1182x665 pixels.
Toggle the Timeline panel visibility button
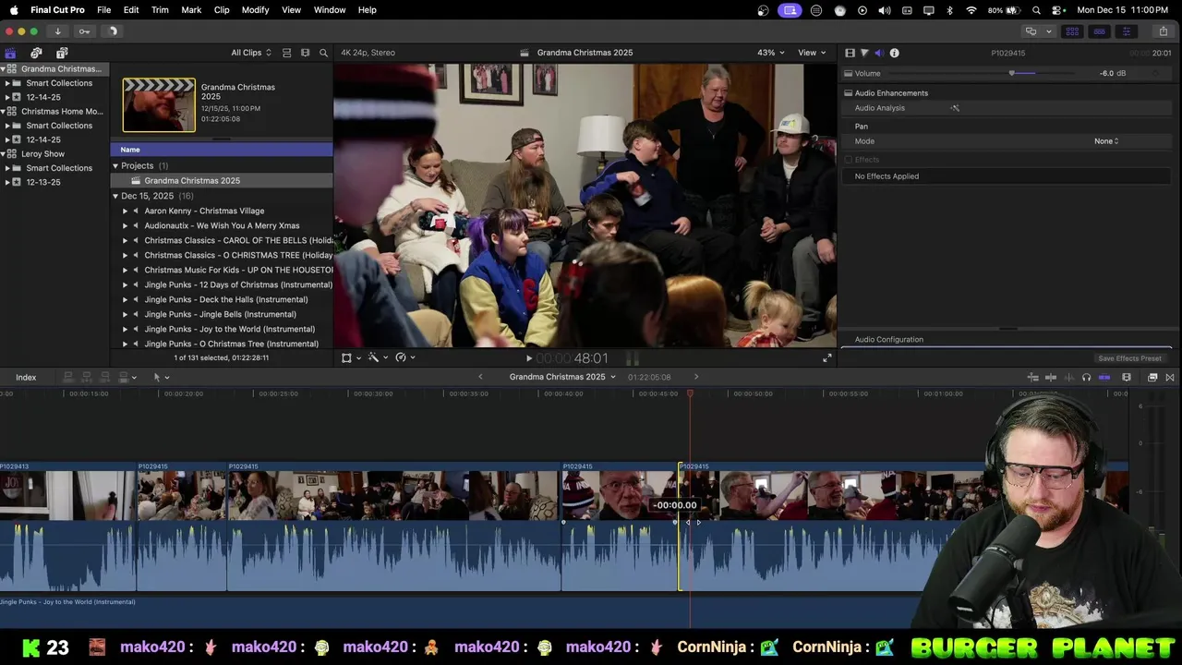pos(1099,31)
